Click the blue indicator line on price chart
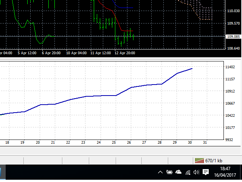Image resolution: width=242 pixels, height=182 pixels. click(x=124, y=8)
